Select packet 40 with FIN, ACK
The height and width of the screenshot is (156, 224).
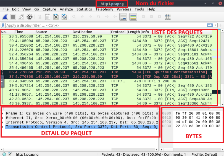(106, 90)
